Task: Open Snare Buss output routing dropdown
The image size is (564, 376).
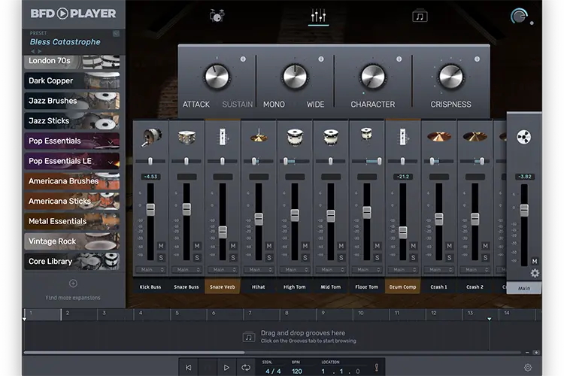Action: coord(186,269)
